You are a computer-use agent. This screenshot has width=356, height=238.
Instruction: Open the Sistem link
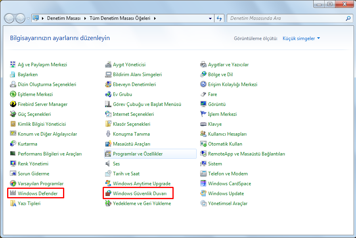click(x=215, y=163)
